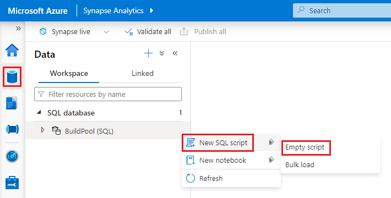The image size is (391, 198).
Task: Open the Monitor hub gauge icon
Action: (x=12, y=156)
